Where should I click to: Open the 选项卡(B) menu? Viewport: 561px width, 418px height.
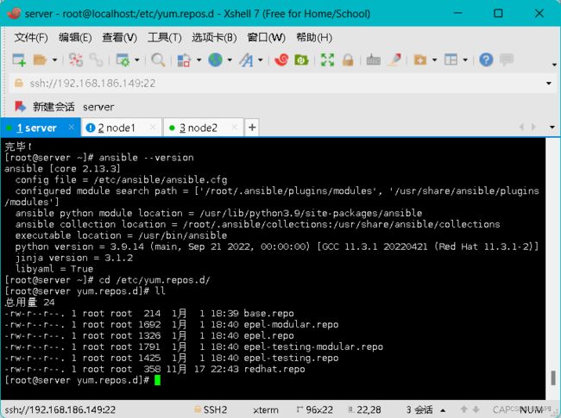[x=214, y=38]
